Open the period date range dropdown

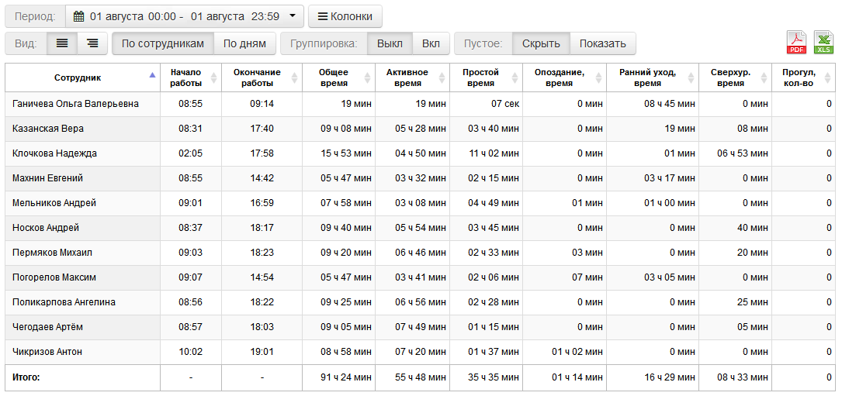(x=184, y=16)
